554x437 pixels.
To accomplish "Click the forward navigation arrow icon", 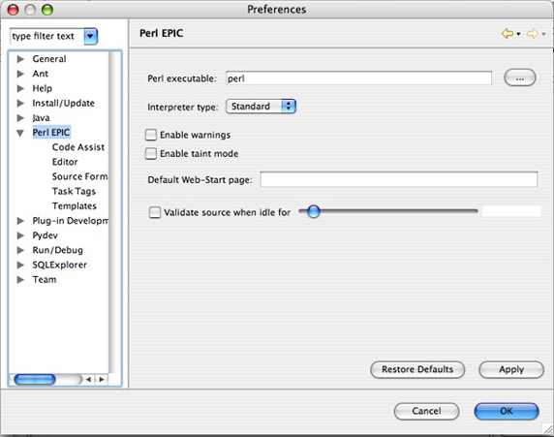I will click(x=533, y=34).
